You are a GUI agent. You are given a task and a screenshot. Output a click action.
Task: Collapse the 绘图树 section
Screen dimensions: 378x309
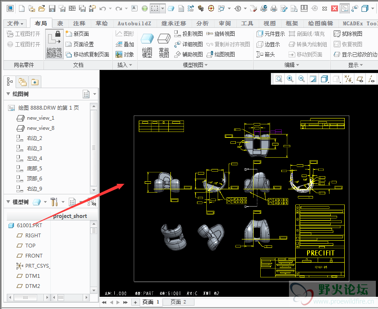pyautogui.click(x=8, y=94)
